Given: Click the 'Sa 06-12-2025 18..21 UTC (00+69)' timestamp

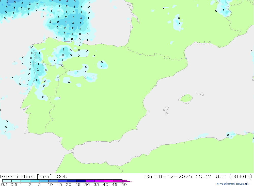Looking at the screenshot, I should click(x=199, y=177).
